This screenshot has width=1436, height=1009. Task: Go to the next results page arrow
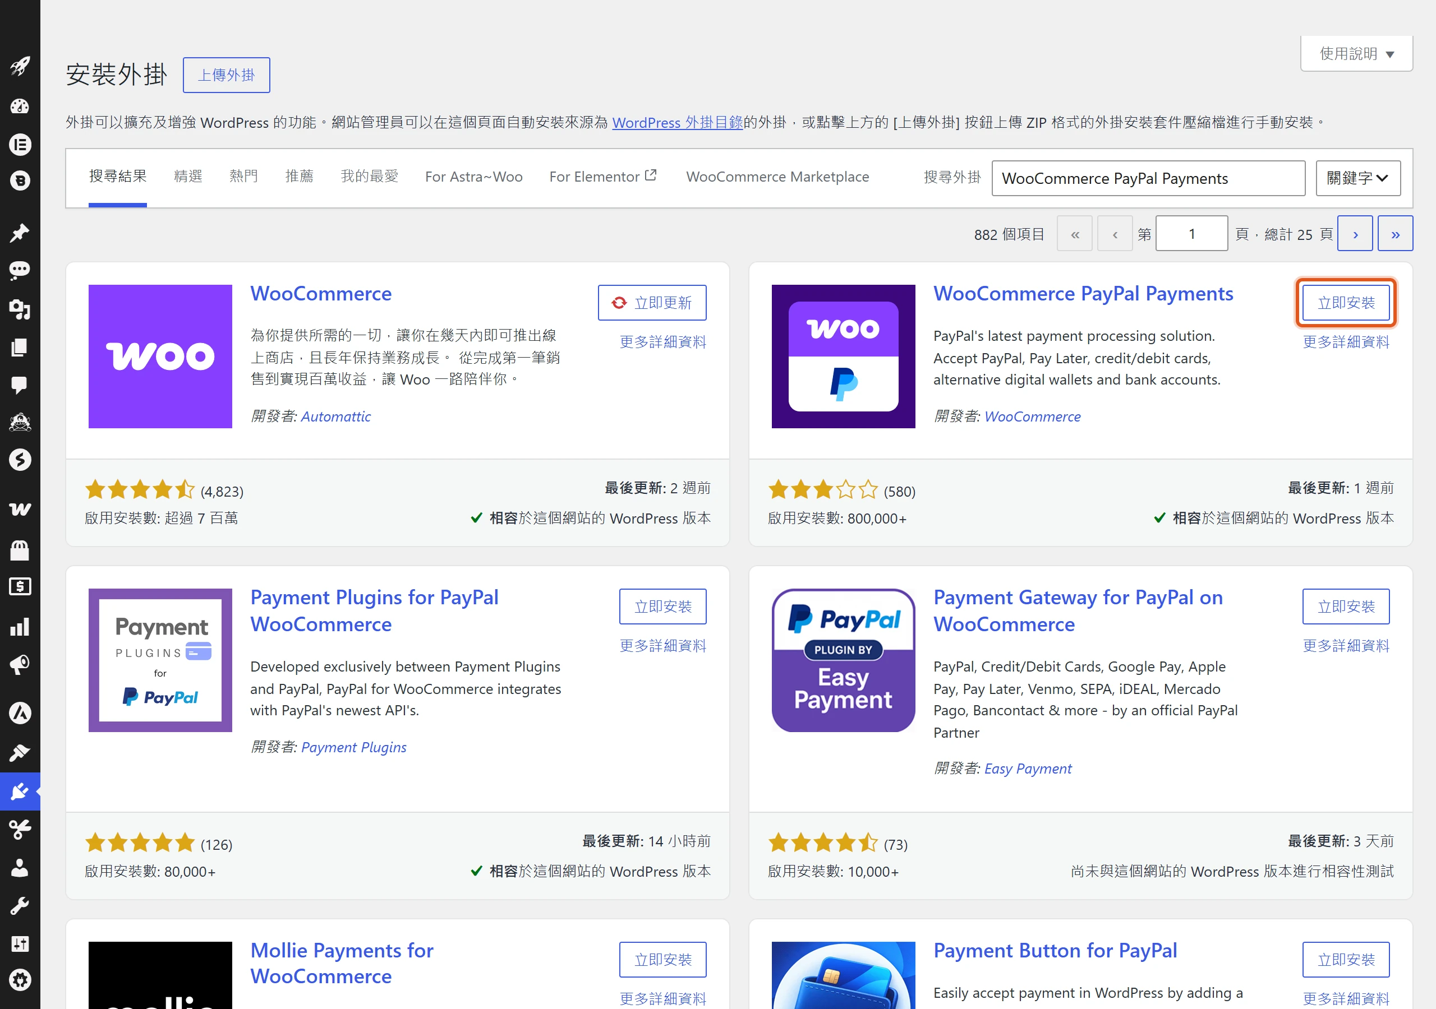(x=1355, y=234)
